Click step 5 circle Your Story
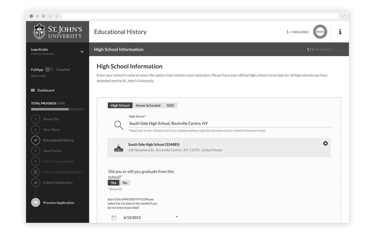 click(x=36, y=161)
